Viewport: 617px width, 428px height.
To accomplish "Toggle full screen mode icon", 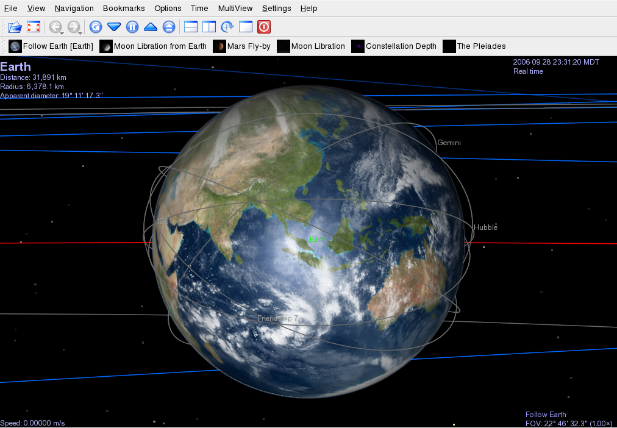I will pyautogui.click(x=34, y=27).
